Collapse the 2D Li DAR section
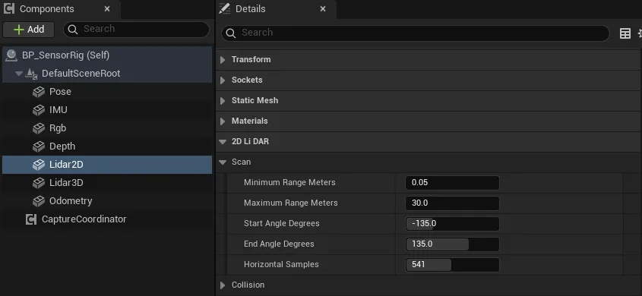The height and width of the screenshot is (296, 642). [x=223, y=142]
